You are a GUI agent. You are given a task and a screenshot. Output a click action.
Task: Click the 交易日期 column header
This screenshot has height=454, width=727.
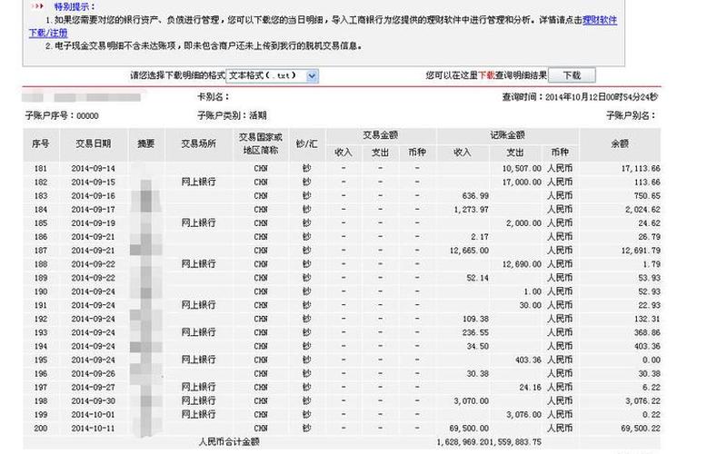click(x=94, y=143)
